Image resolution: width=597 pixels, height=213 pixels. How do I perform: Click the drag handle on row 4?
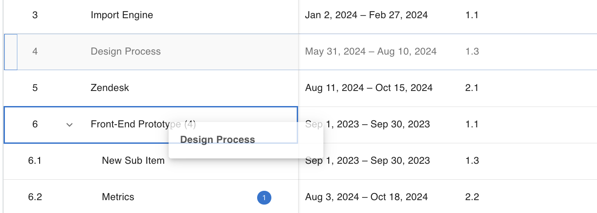pyautogui.click(x=11, y=51)
